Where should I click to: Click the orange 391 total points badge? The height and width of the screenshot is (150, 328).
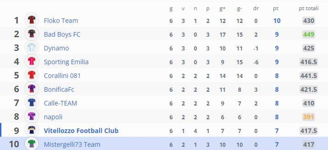point(308,117)
